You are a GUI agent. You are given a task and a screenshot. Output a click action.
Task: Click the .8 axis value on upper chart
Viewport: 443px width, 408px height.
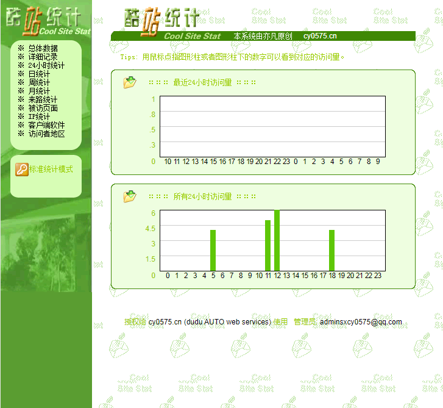152,114
